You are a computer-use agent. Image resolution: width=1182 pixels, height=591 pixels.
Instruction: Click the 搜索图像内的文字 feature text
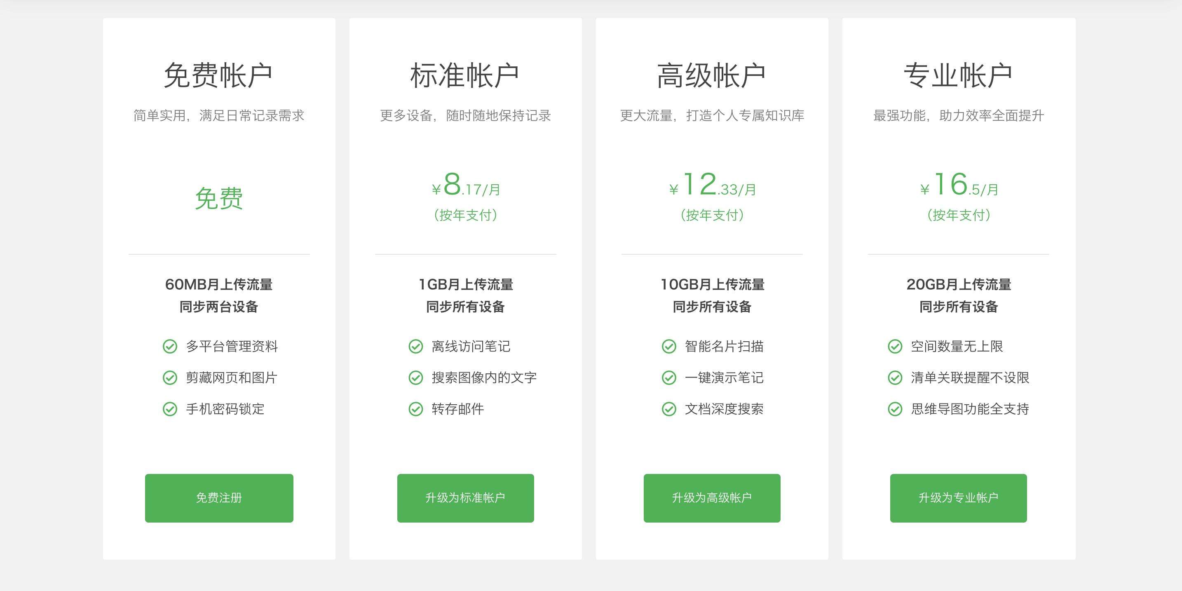click(484, 378)
